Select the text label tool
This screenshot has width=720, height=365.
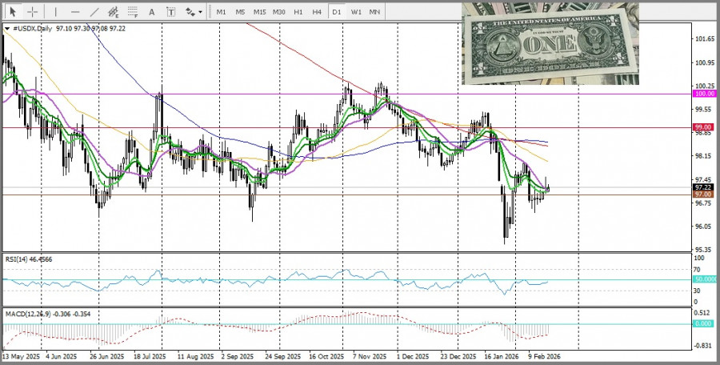[x=171, y=12]
